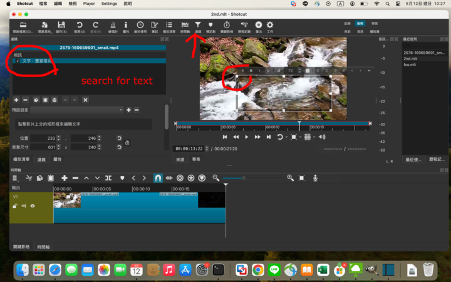The width and height of the screenshot is (451, 282).
Task: Click the timeline cut scissors icon
Action: point(28,178)
